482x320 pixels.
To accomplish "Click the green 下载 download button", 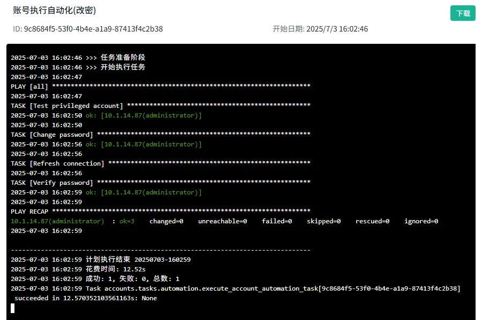I will (463, 13).
